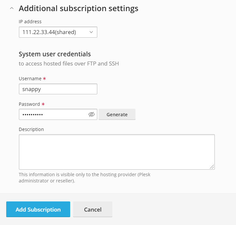The width and height of the screenshot is (236, 225).
Task: Select the System user credentials heading
Action: [x=55, y=54]
